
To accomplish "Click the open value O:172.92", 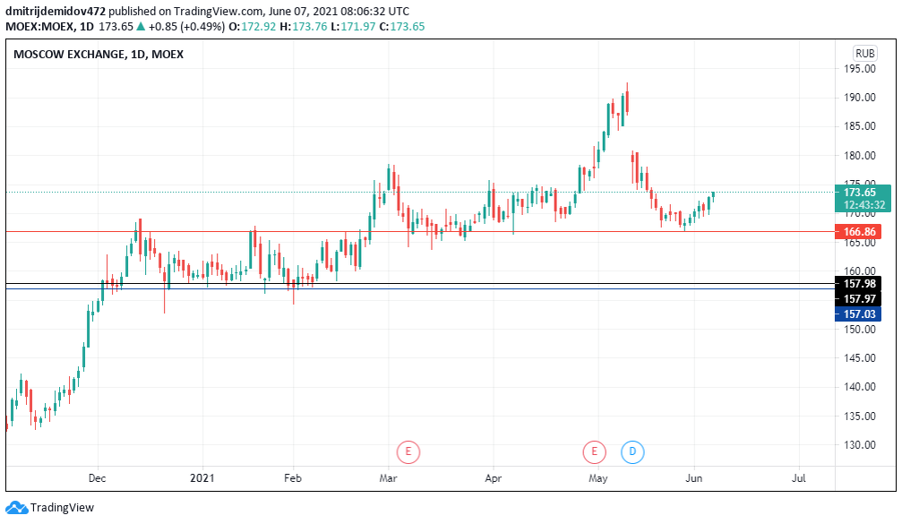I will (252, 27).
